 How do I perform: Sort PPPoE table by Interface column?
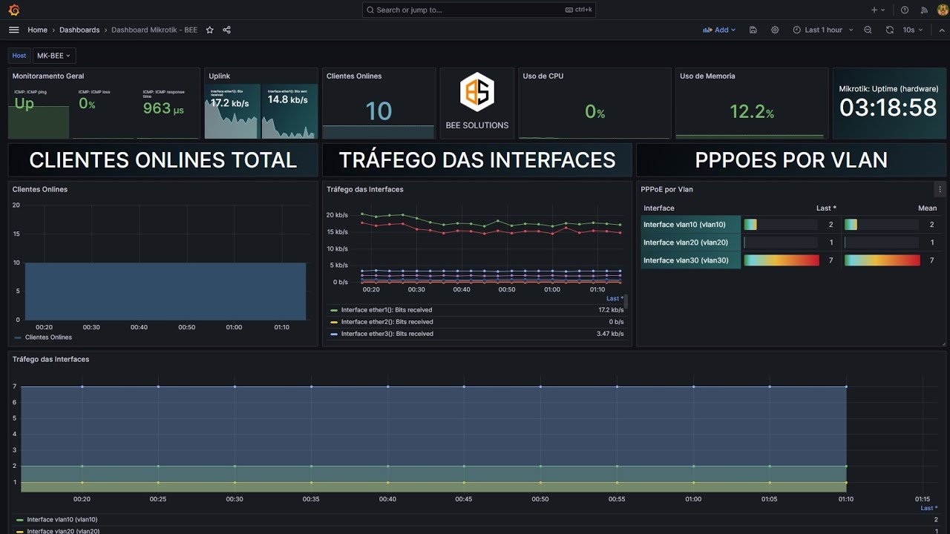click(x=659, y=208)
